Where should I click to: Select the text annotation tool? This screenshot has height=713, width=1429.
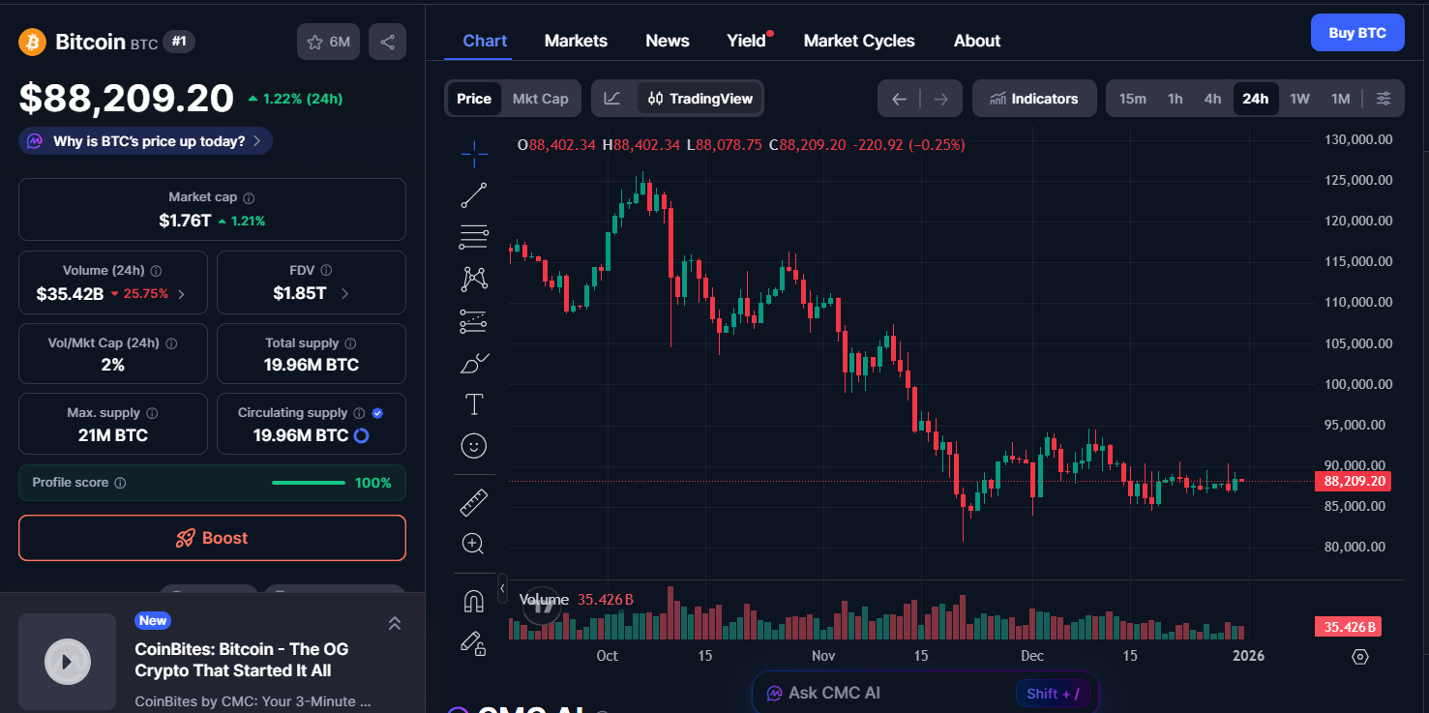474,403
